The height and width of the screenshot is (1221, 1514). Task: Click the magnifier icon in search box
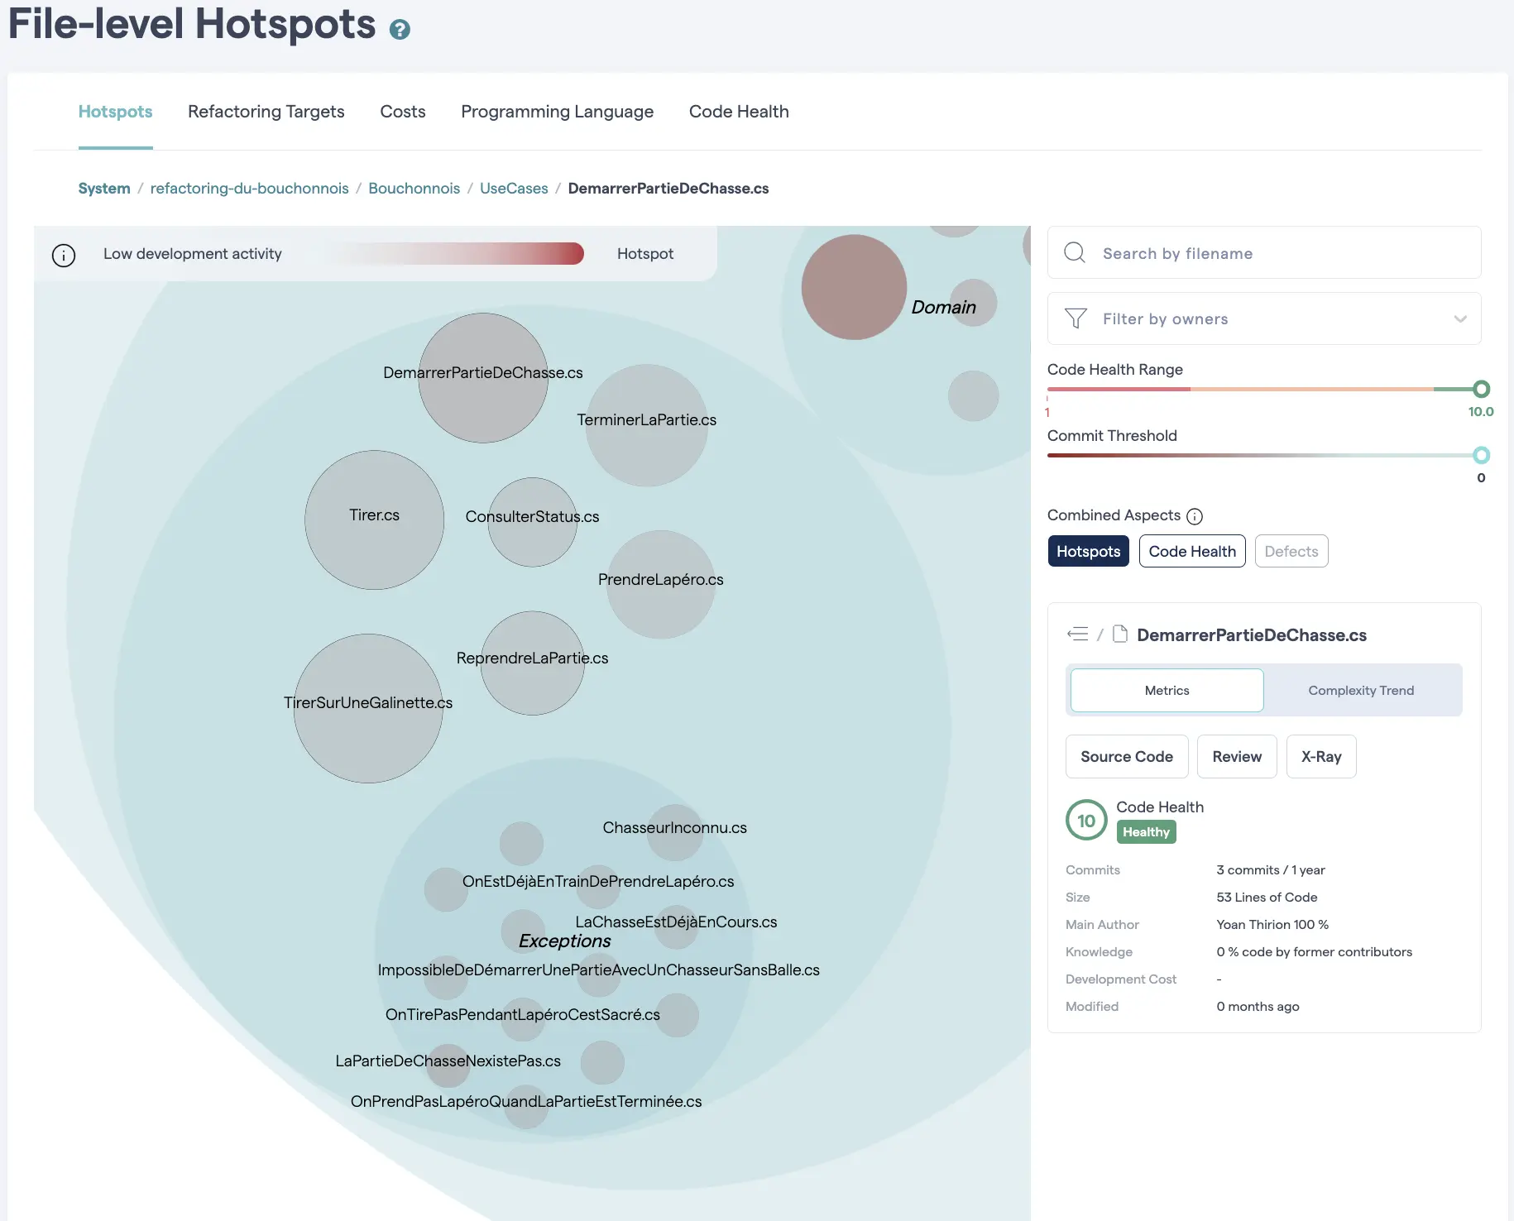click(x=1075, y=253)
